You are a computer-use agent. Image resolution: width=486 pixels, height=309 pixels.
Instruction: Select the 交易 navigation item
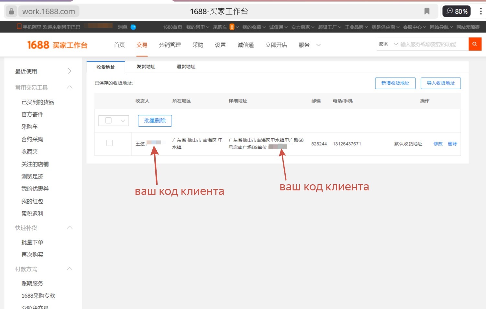142,45
